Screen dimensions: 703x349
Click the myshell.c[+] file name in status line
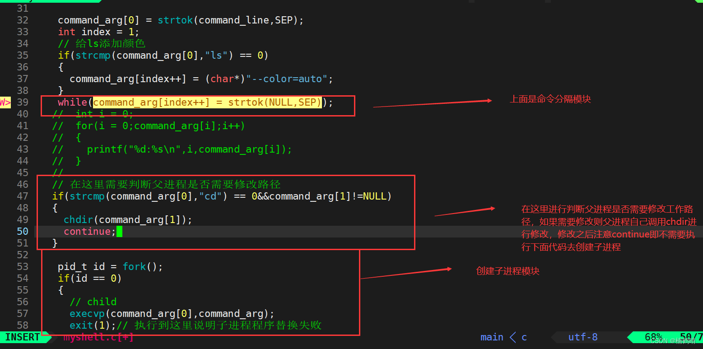tap(98, 337)
